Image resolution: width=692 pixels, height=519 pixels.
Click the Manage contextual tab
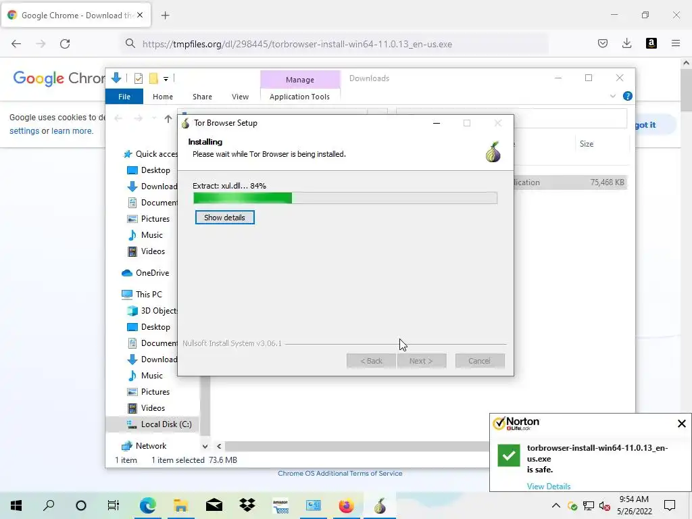pyautogui.click(x=300, y=80)
